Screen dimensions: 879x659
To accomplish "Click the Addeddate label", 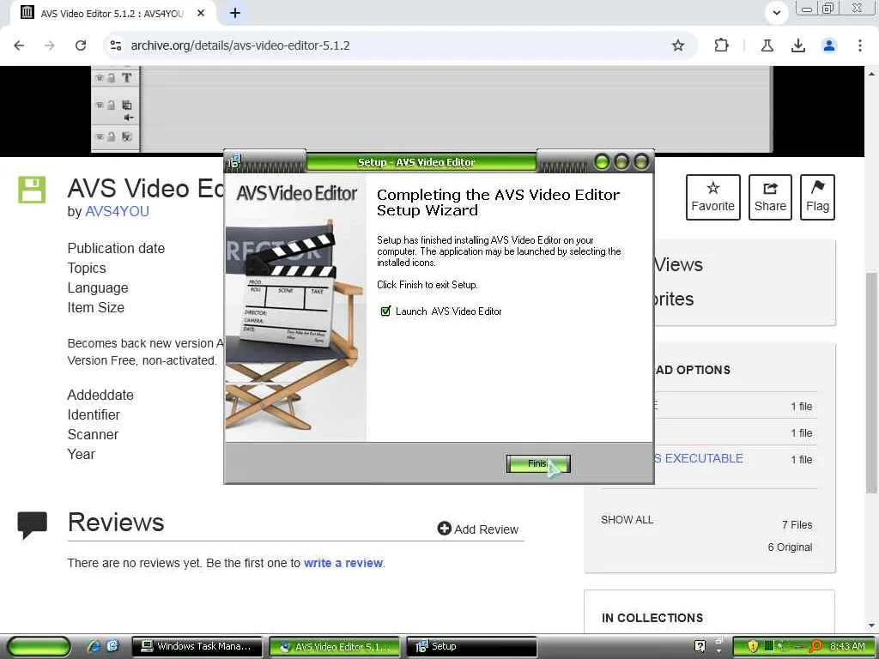I will [x=100, y=395].
